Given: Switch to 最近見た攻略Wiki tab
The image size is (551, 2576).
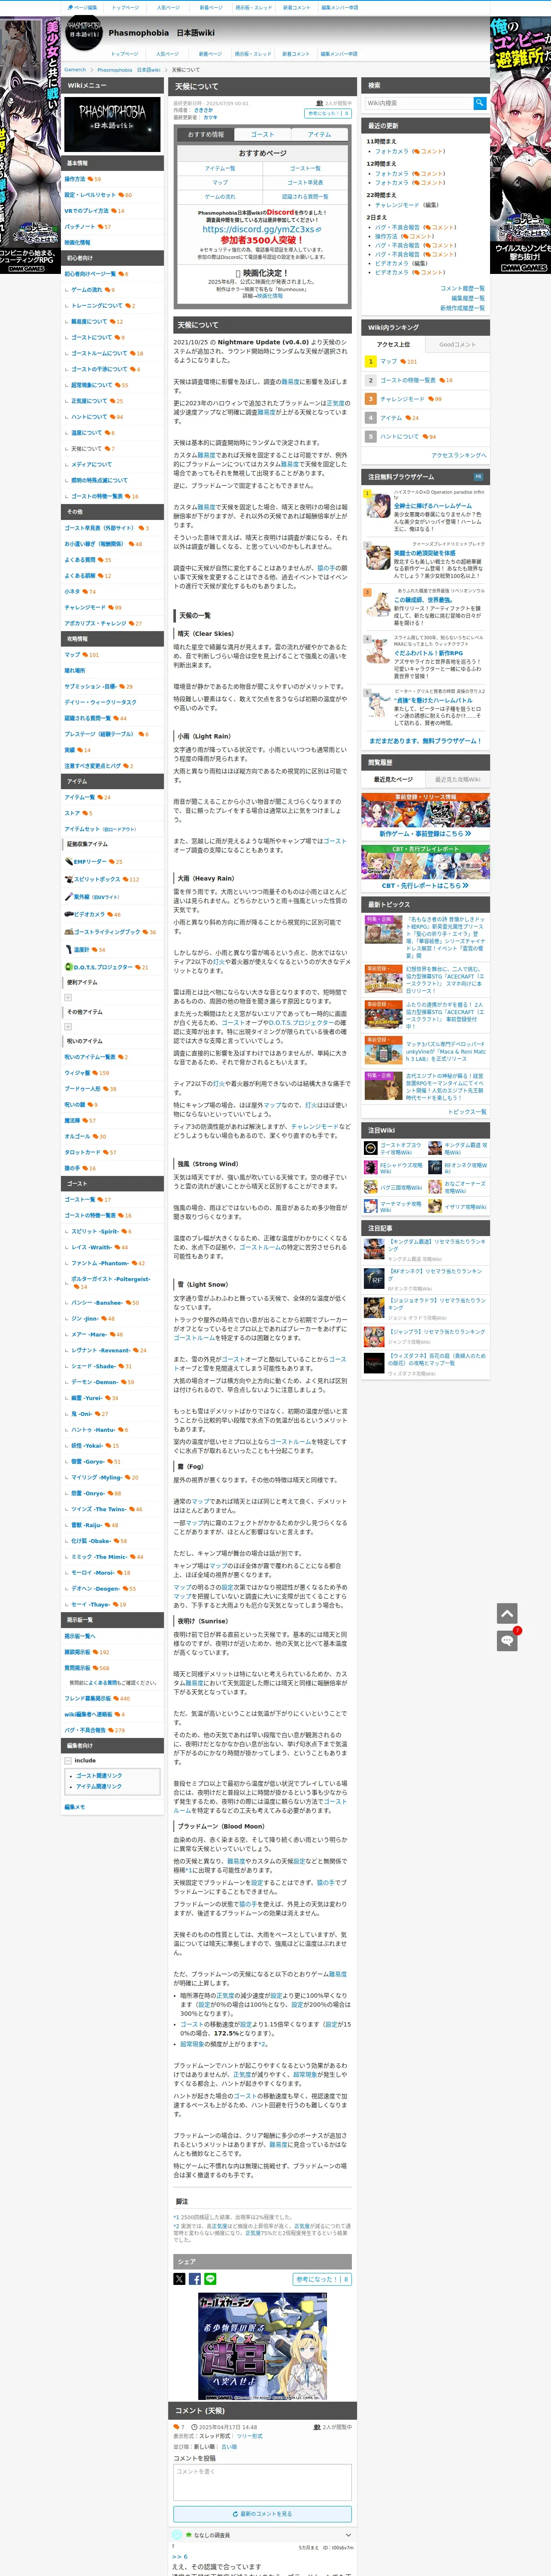Looking at the screenshot, I should click(x=457, y=779).
